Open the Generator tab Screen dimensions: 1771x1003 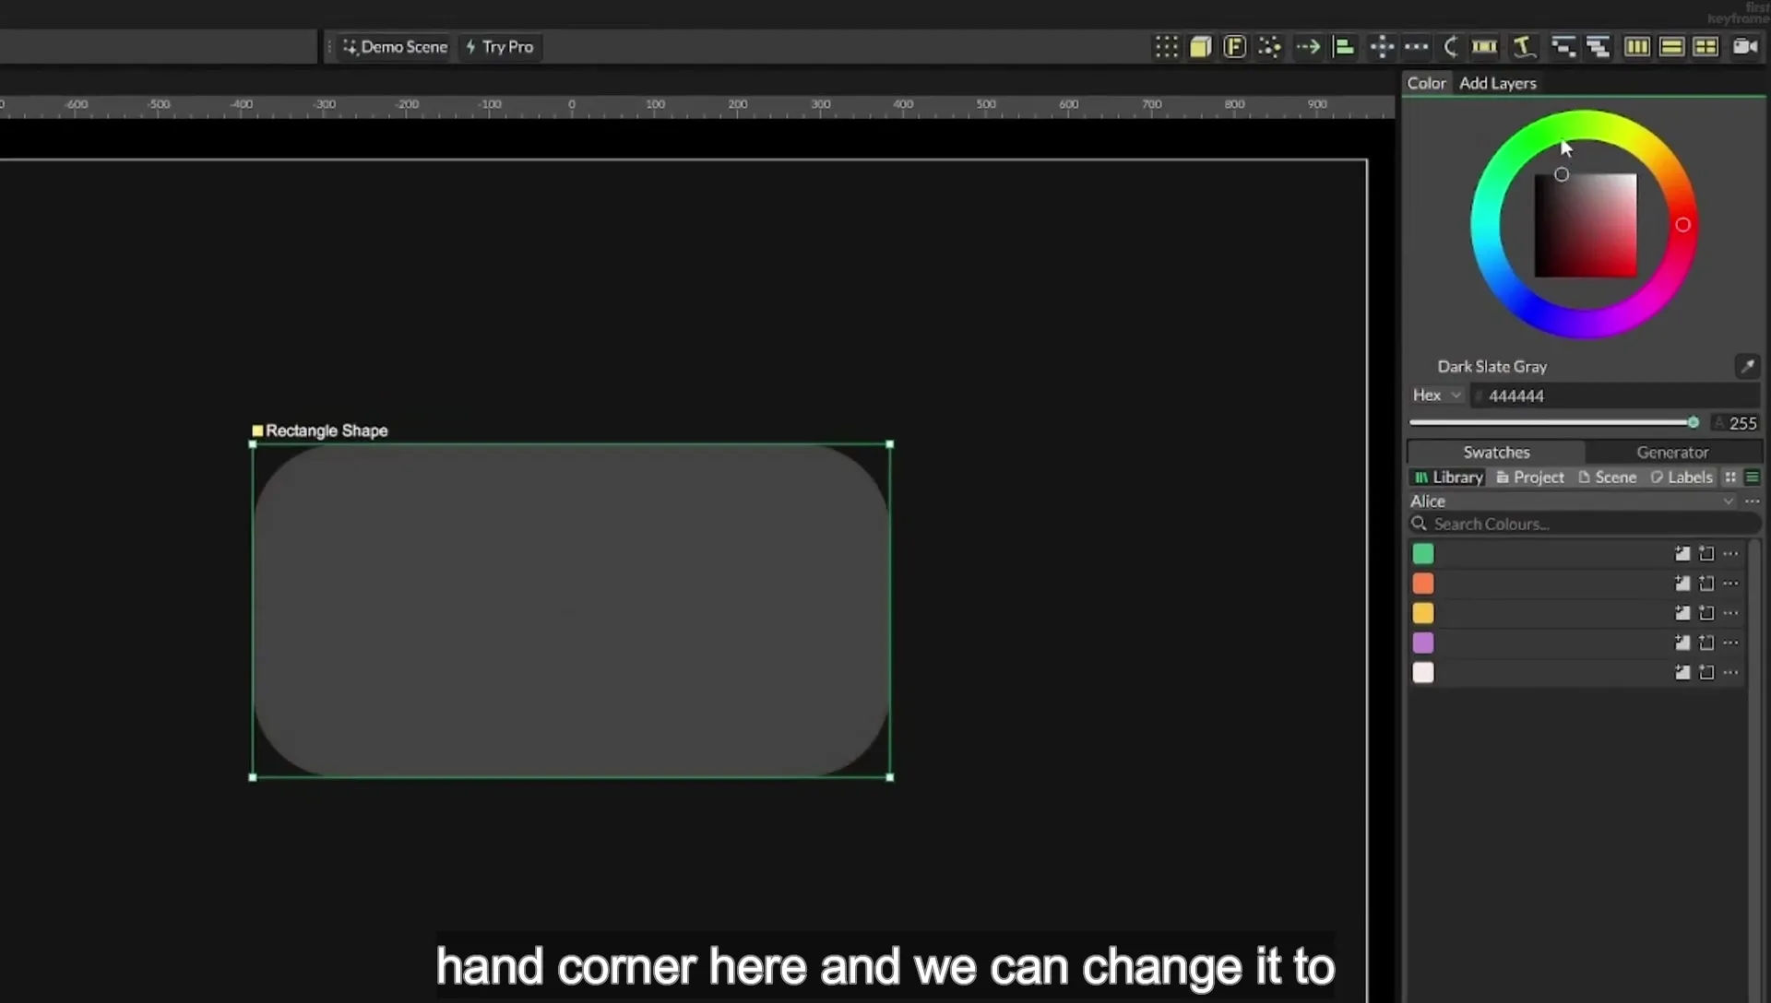[x=1672, y=452]
